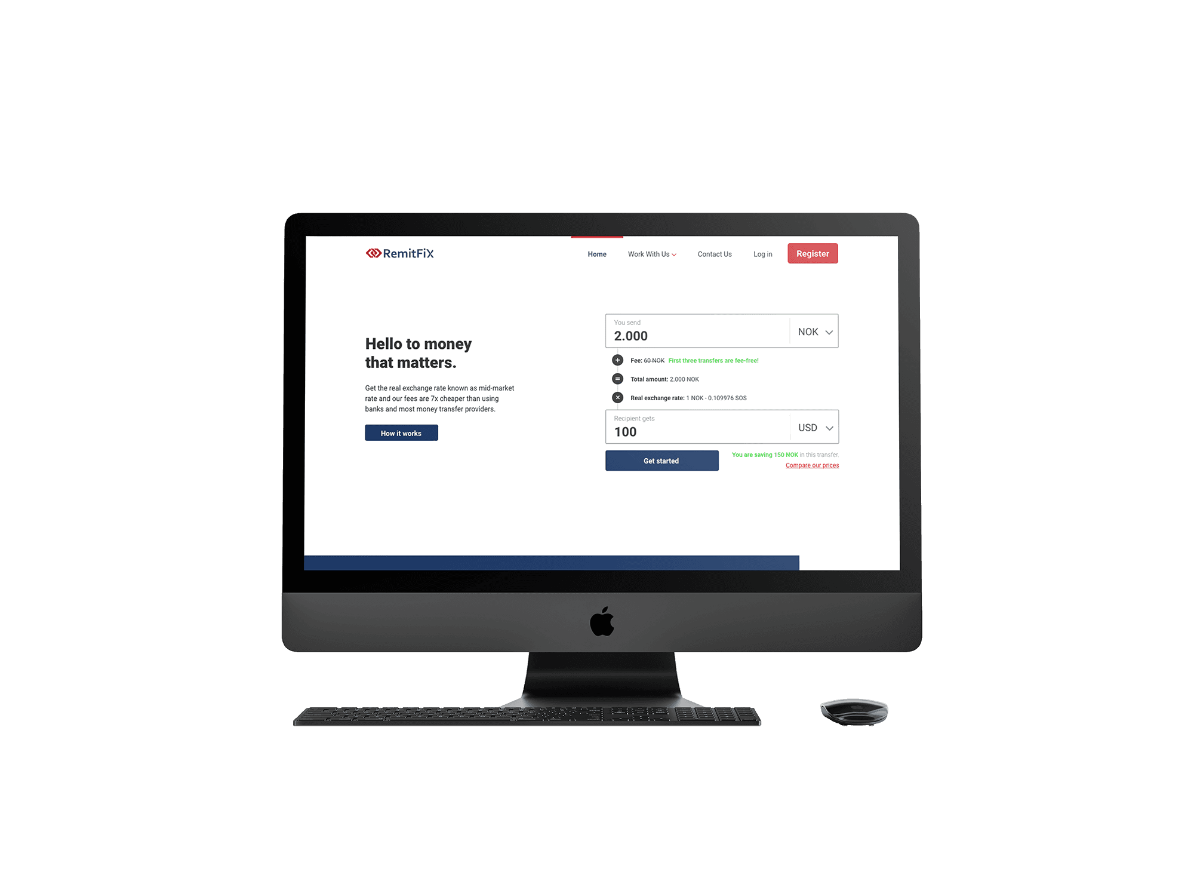1194x896 pixels.
Task: Click the 'Work With Us' dropdown chevron
Action: [x=676, y=254]
